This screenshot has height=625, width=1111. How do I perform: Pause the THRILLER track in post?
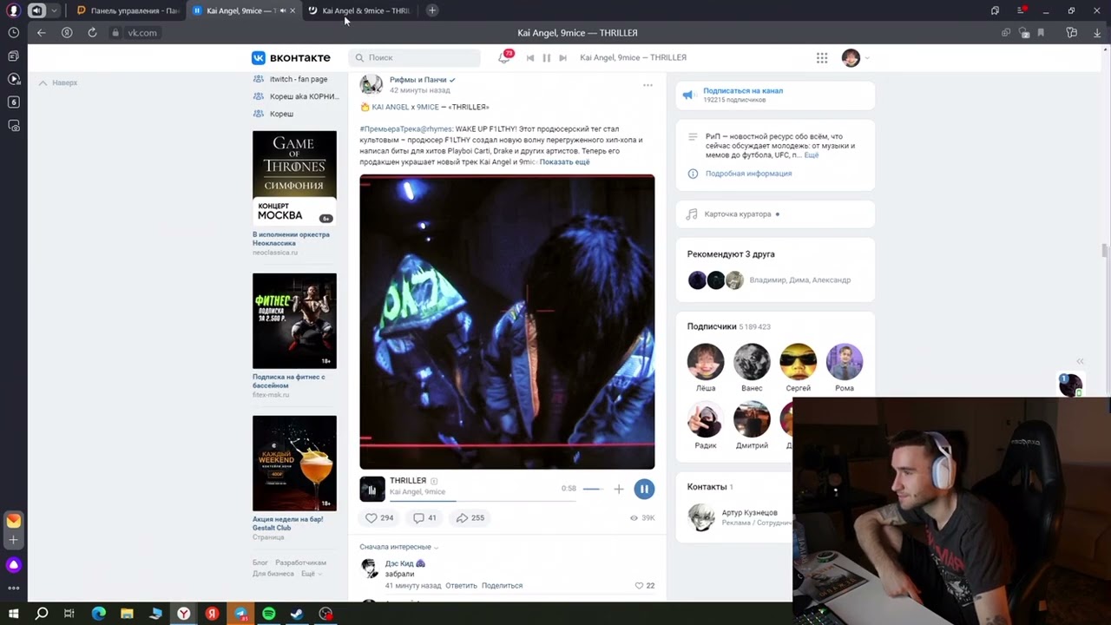(644, 490)
